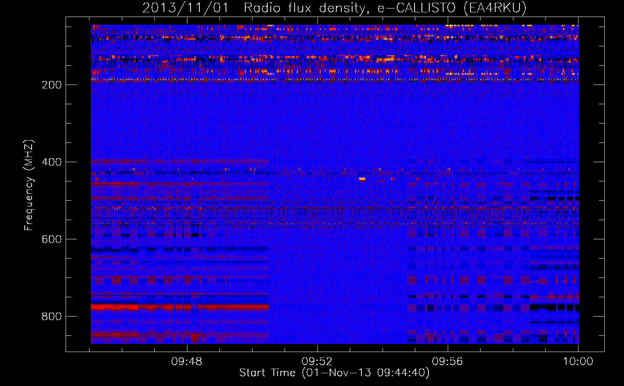Click the plot title '2013/11/01 Radio flux density, e-CALLISTO (EA4RKU)'
The height and width of the screenshot is (386, 624).
tap(334, 8)
